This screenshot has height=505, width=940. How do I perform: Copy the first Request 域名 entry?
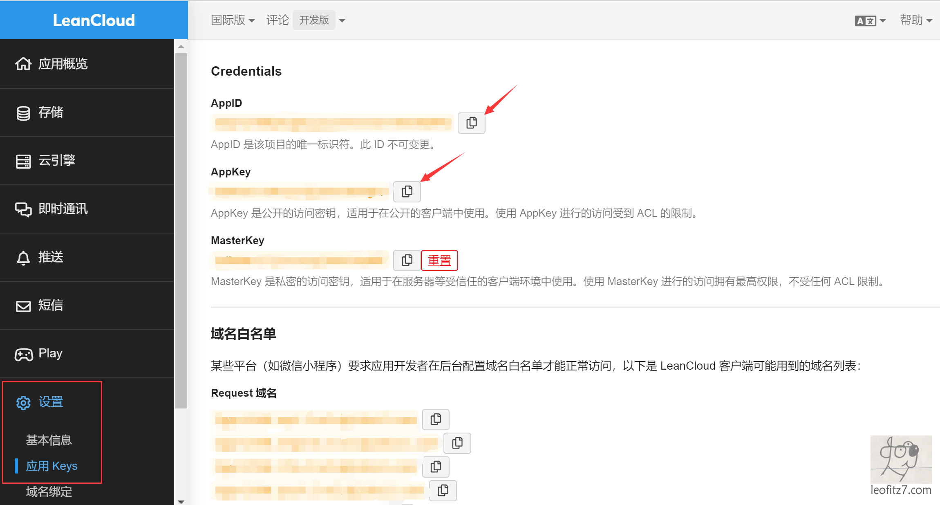coord(435,419)
